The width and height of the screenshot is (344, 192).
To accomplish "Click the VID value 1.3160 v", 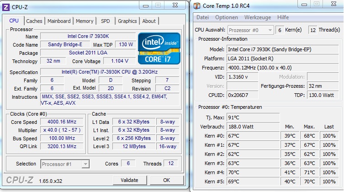I will pos(243,77).
